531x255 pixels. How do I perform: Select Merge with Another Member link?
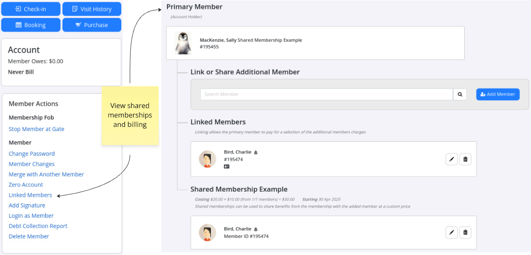click(x=46, y=174)
